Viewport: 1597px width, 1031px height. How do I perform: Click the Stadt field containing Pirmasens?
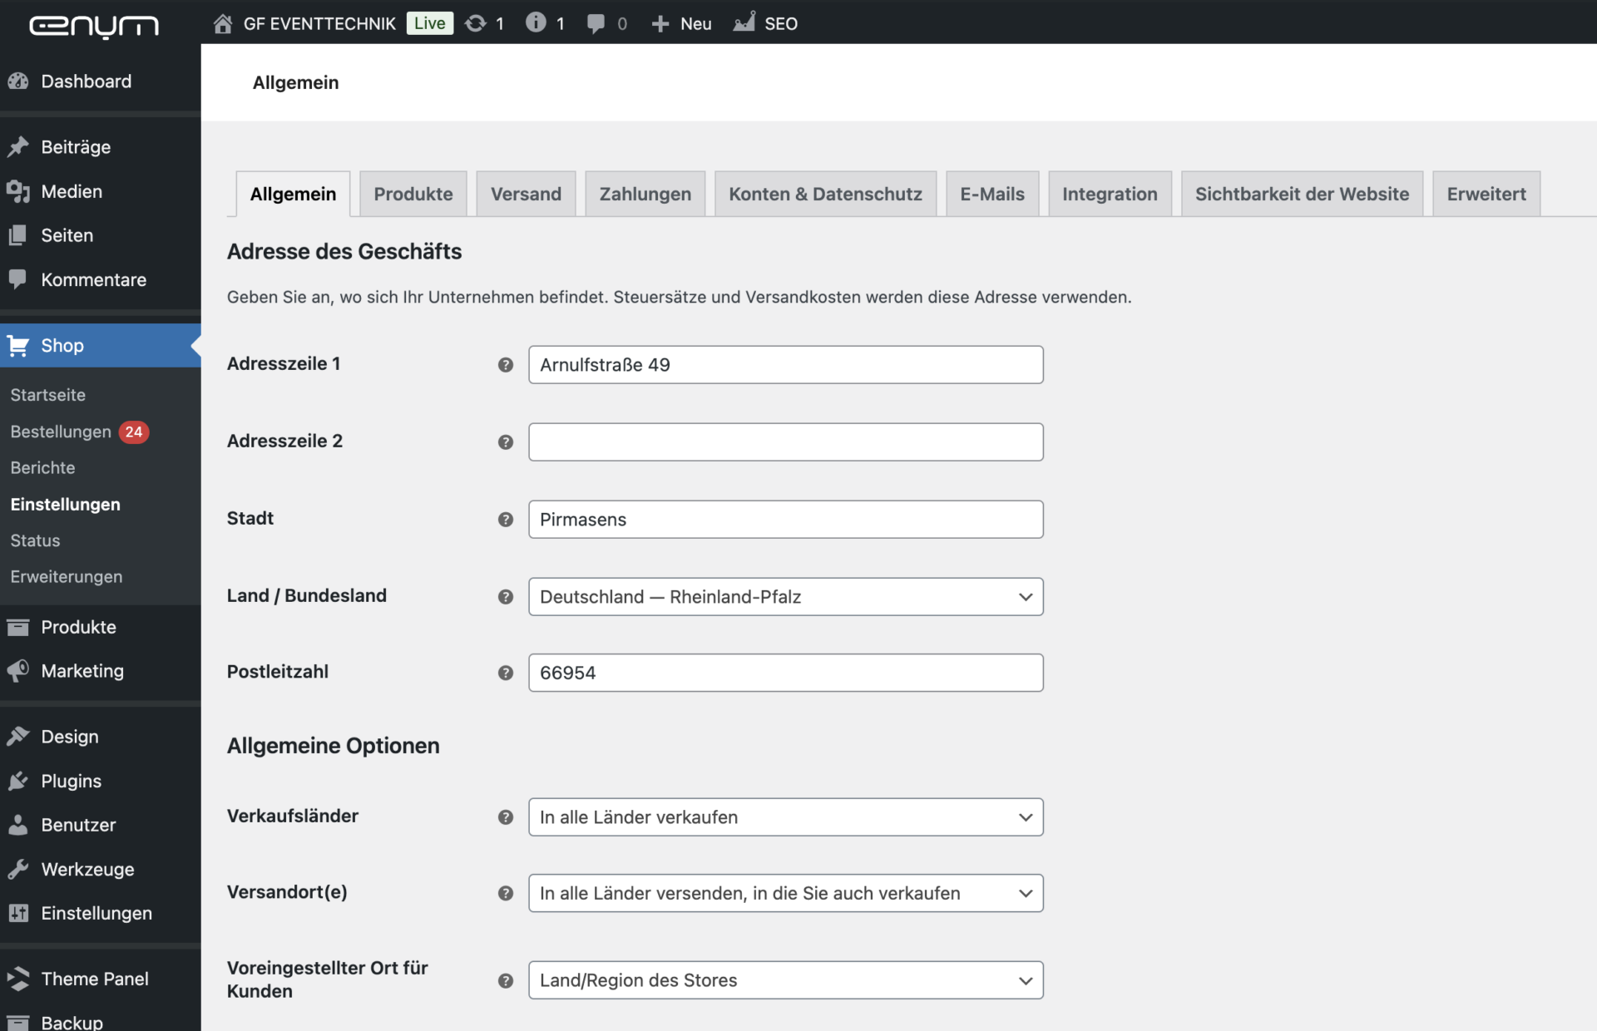[x=785, y=520]
